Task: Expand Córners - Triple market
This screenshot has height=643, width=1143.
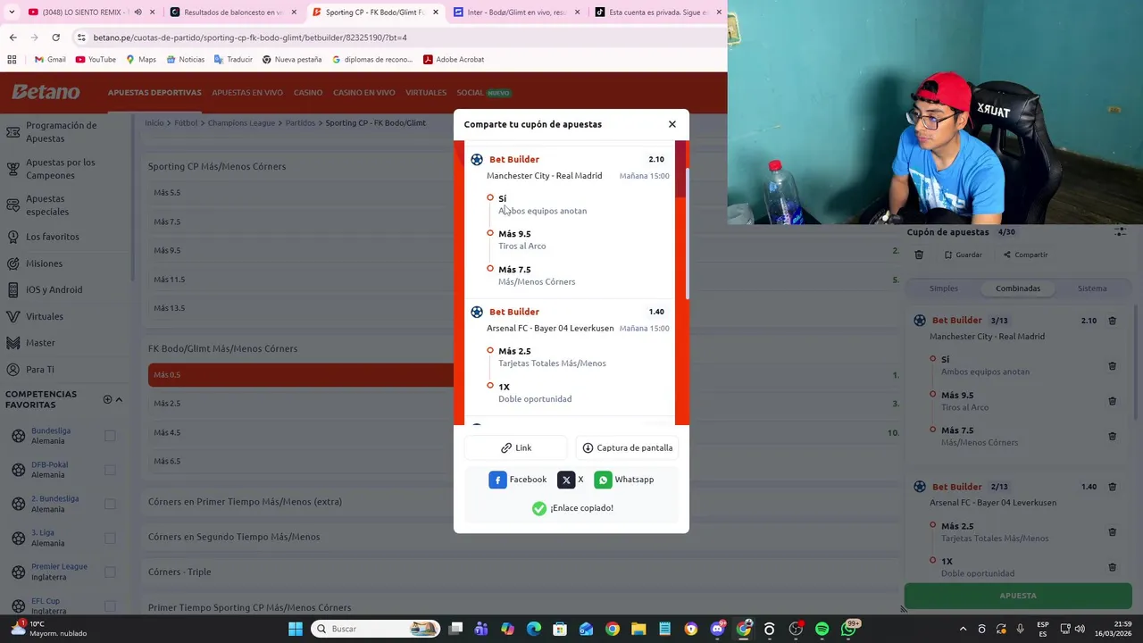Action: click(x=179, y=572)
